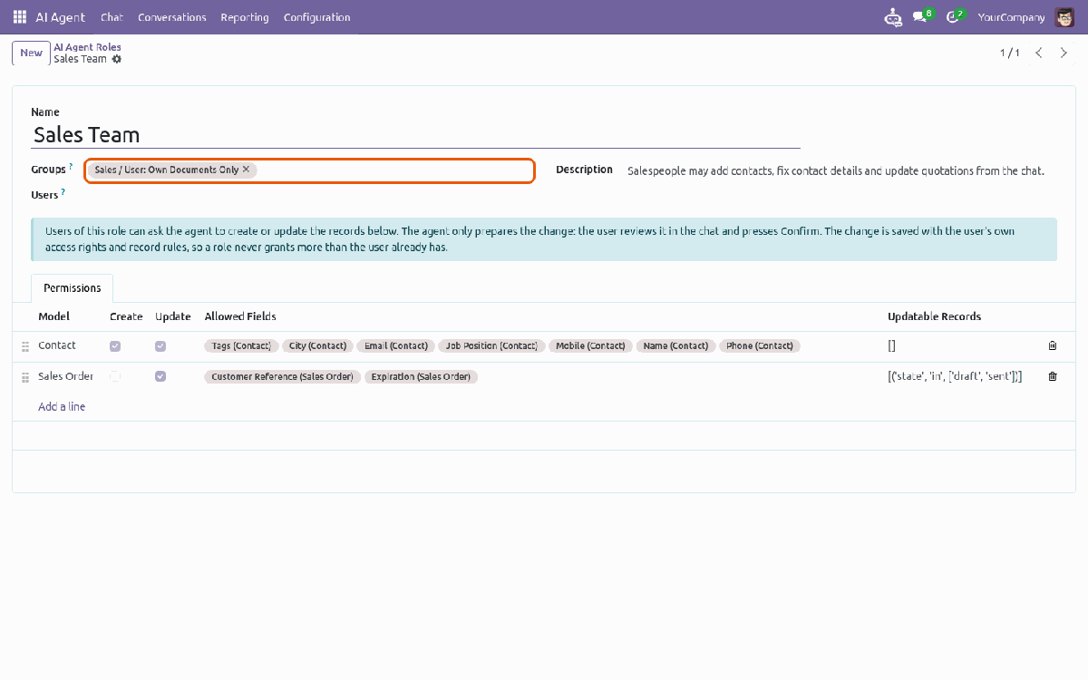Click the Allowed Fields column header
This screenshot has width=1088, height=680.
(x=240, y=316)
